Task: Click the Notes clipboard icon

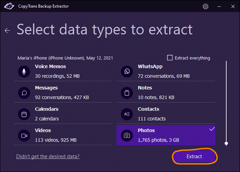Action: 127,93
